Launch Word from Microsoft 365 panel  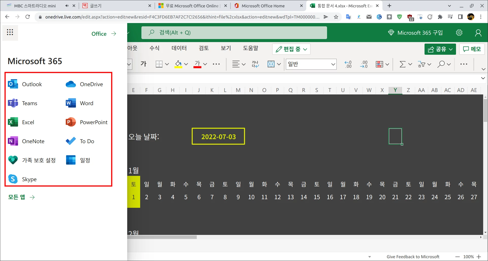click(79, 103)
